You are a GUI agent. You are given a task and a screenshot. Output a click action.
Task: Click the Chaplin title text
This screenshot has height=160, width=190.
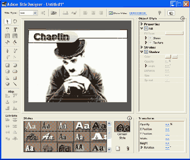point(51,37)
